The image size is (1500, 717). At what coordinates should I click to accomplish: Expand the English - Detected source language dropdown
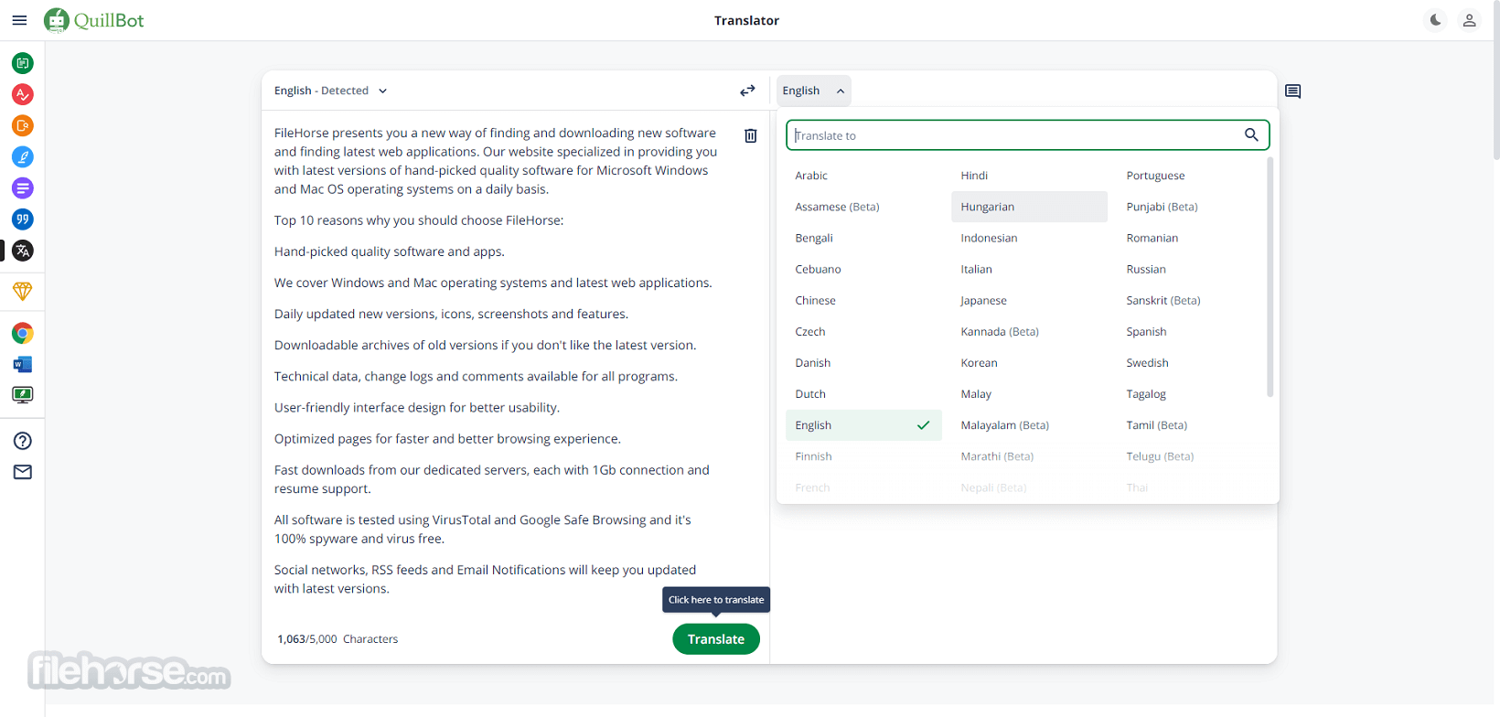331,91
